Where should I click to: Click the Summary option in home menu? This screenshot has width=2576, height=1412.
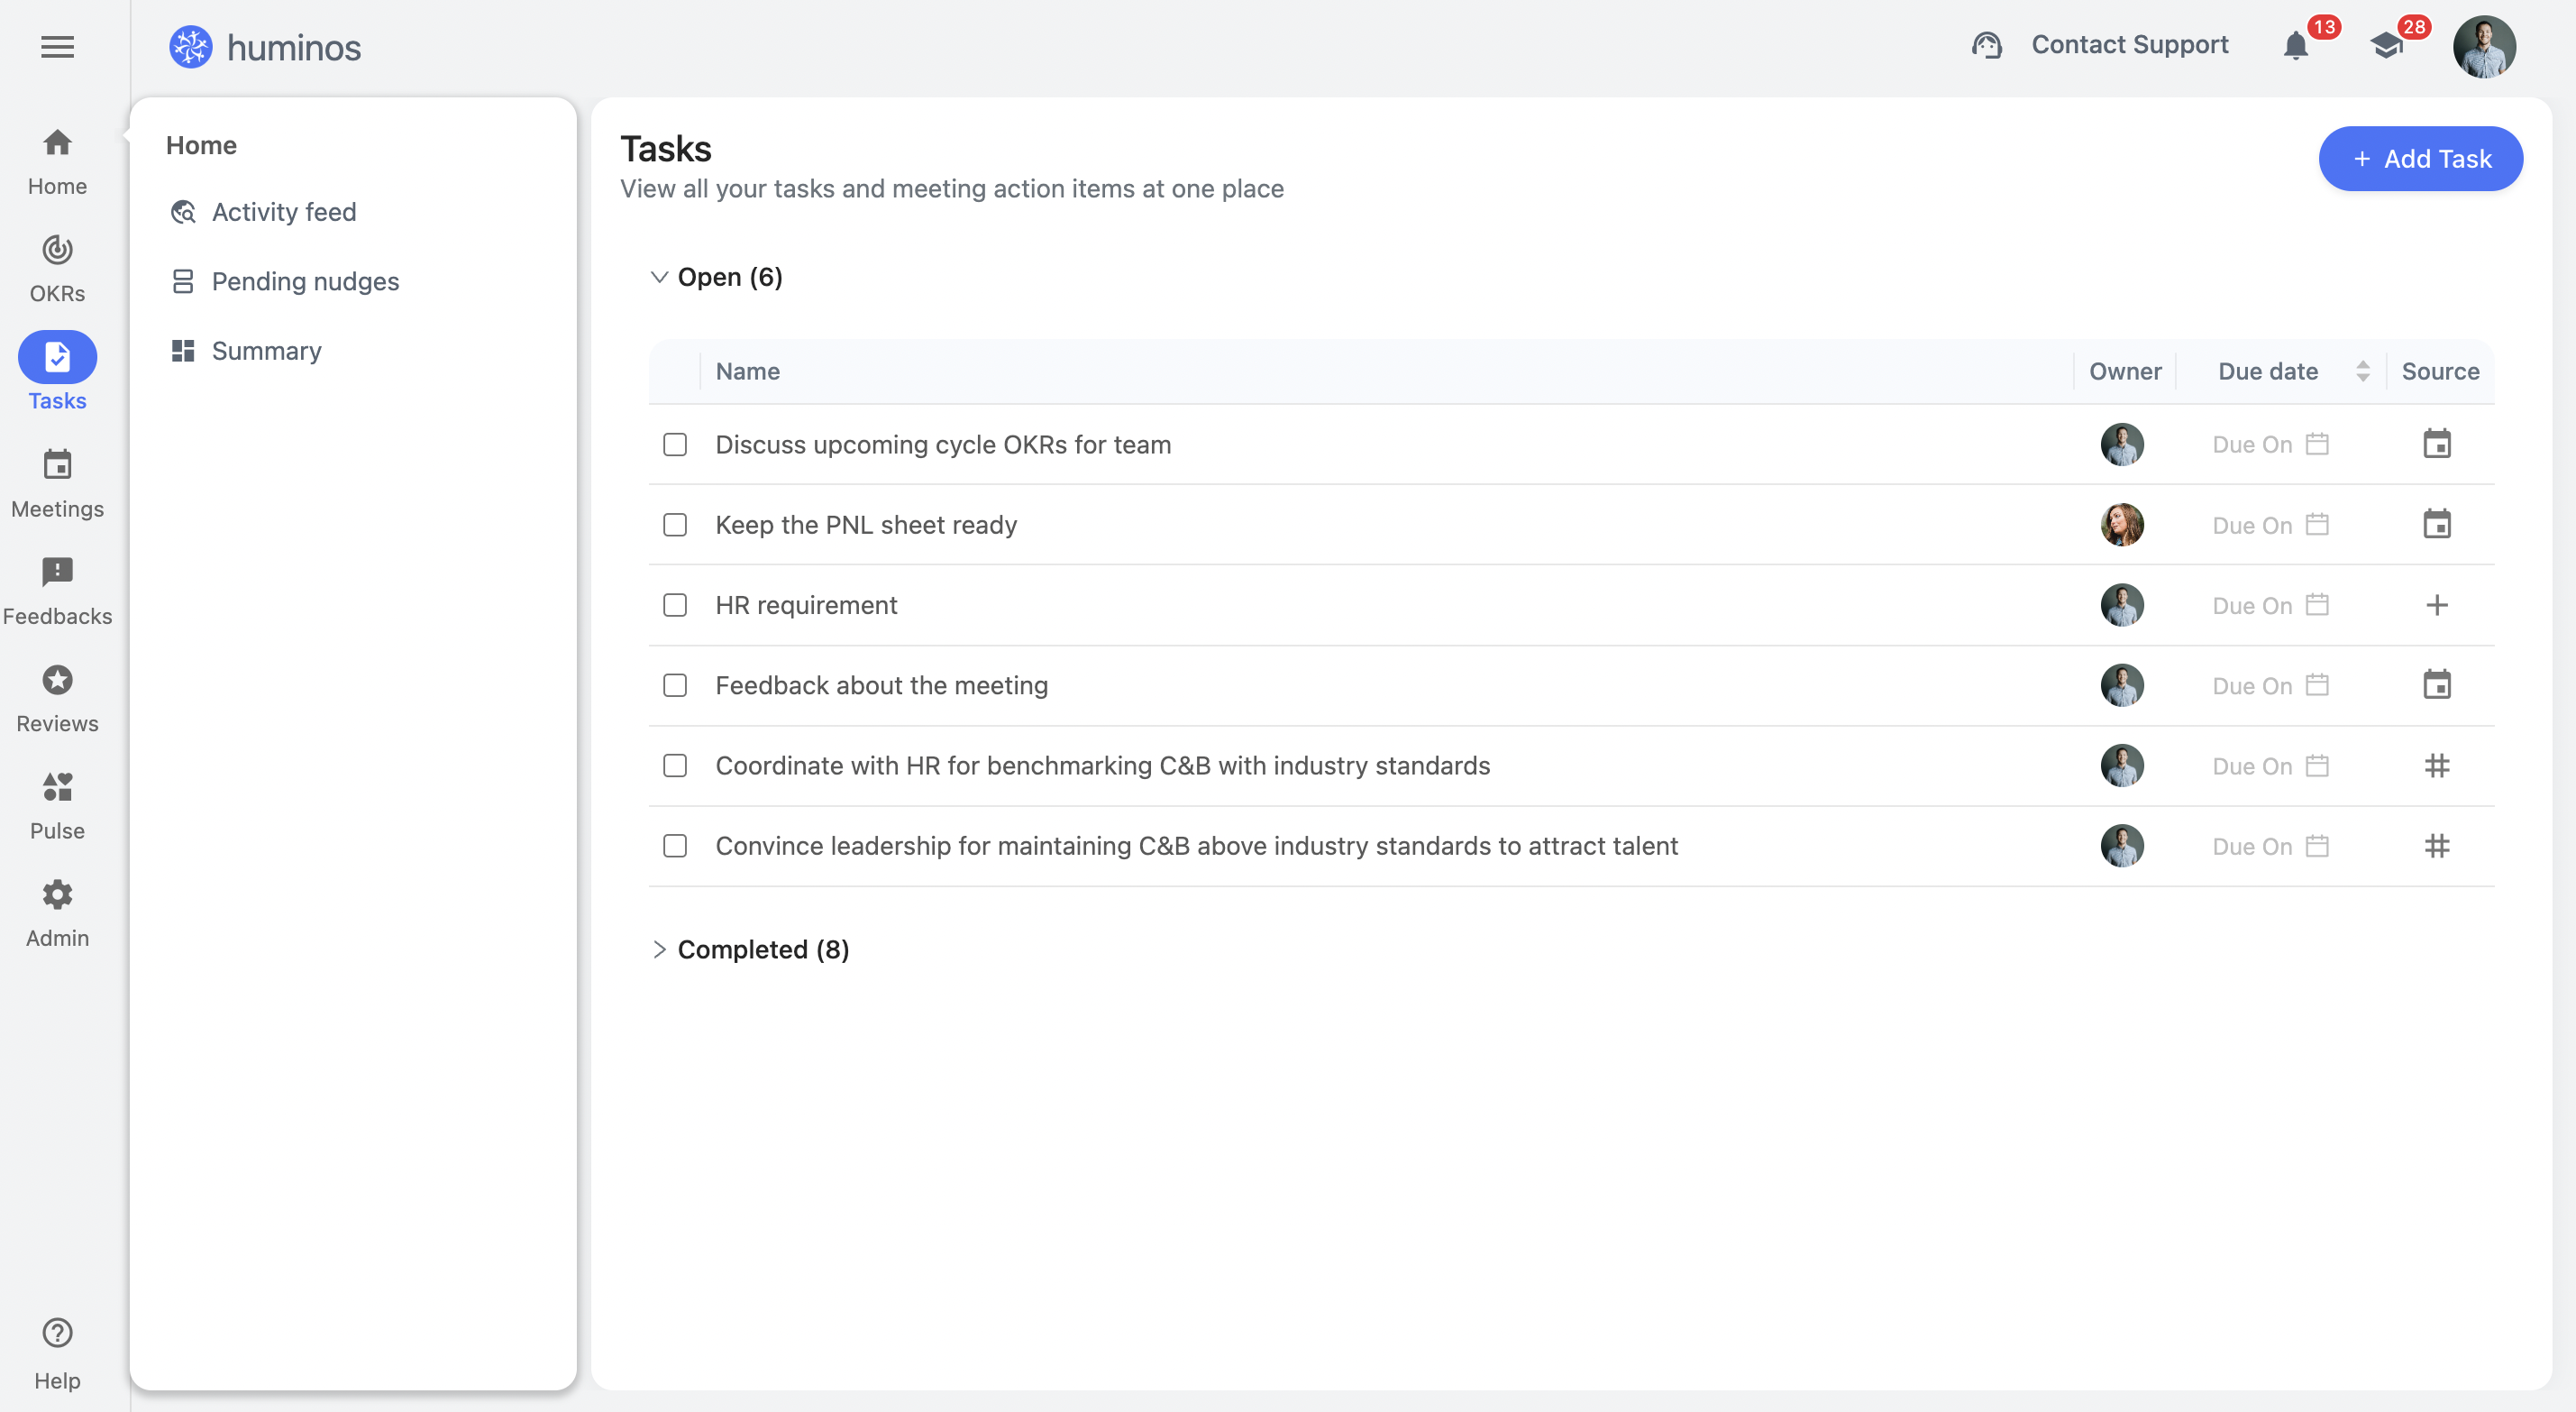pyautogui.click(x=266, y=350)
